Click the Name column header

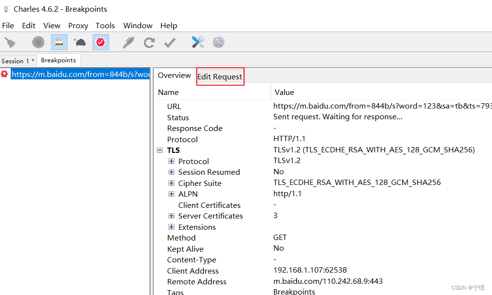coord(212,92)
